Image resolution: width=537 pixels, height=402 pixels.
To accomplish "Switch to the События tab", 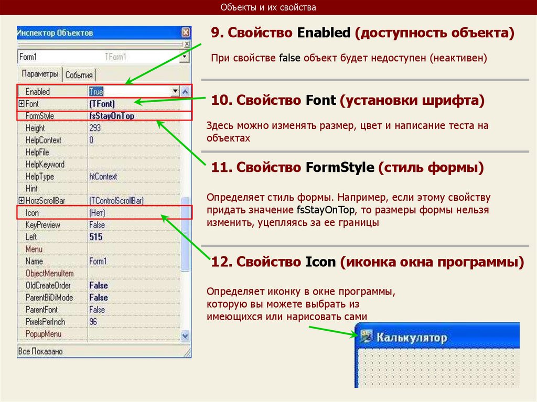I will 79,75.
